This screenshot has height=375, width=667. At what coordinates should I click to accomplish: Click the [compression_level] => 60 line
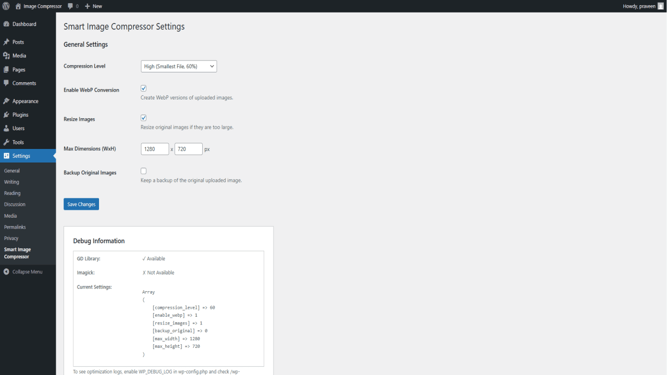click(x=184, y=308)
